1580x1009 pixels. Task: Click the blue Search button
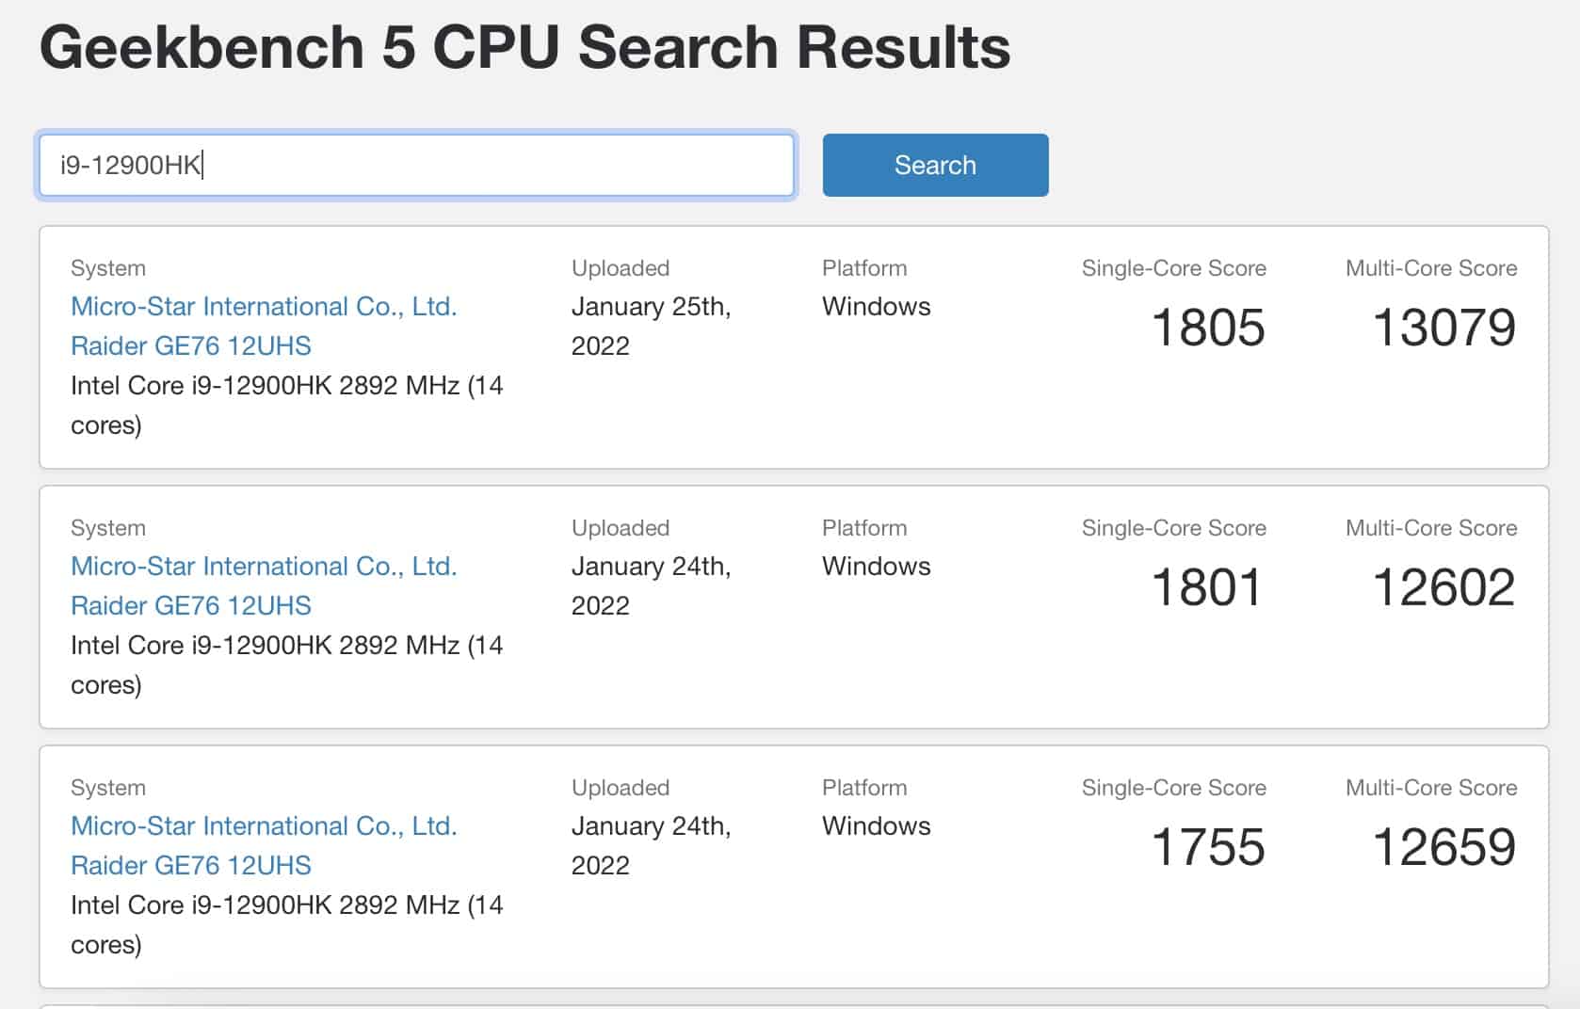pos(935,165)
